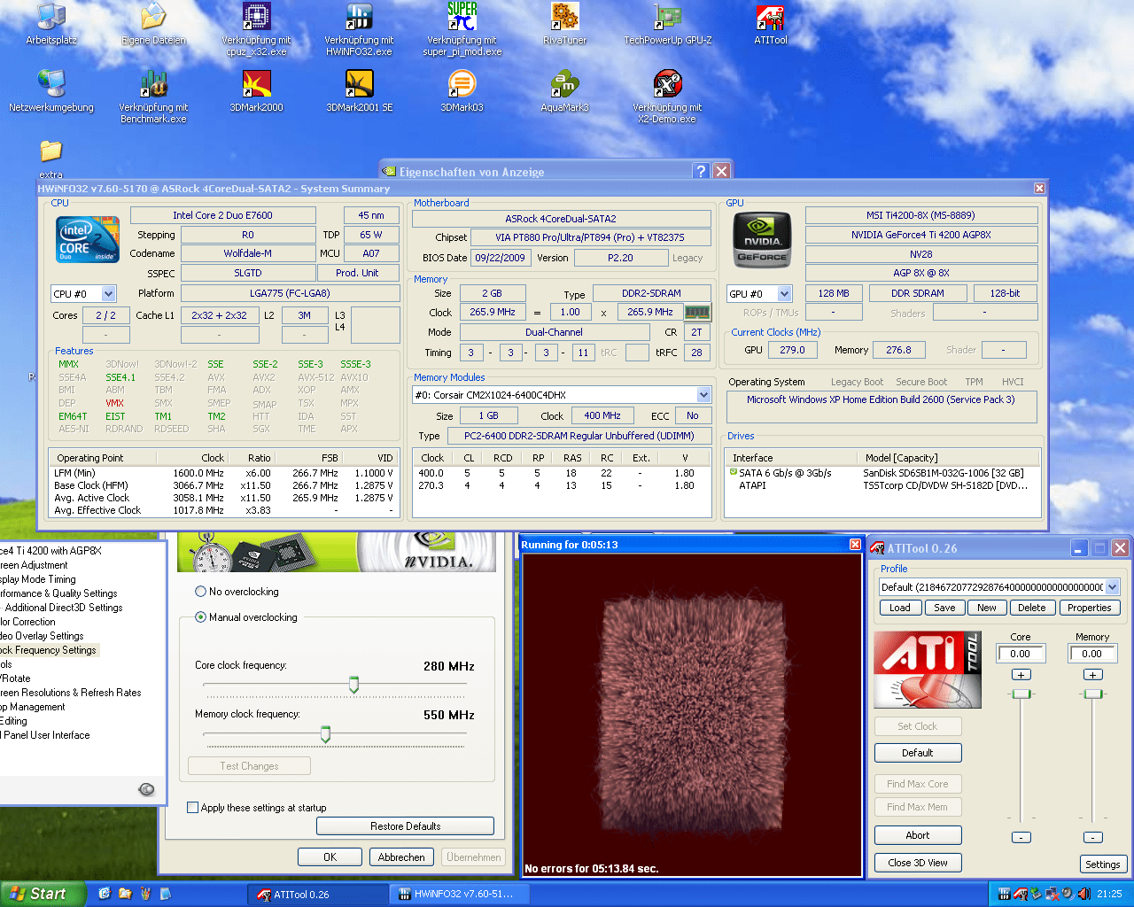Select the Manual overclocking option

[x=200, y=617]
